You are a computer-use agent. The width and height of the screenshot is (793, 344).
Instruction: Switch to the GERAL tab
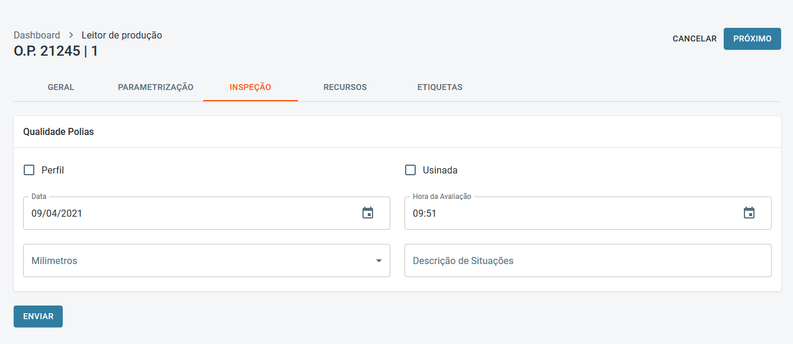[61, 87]
